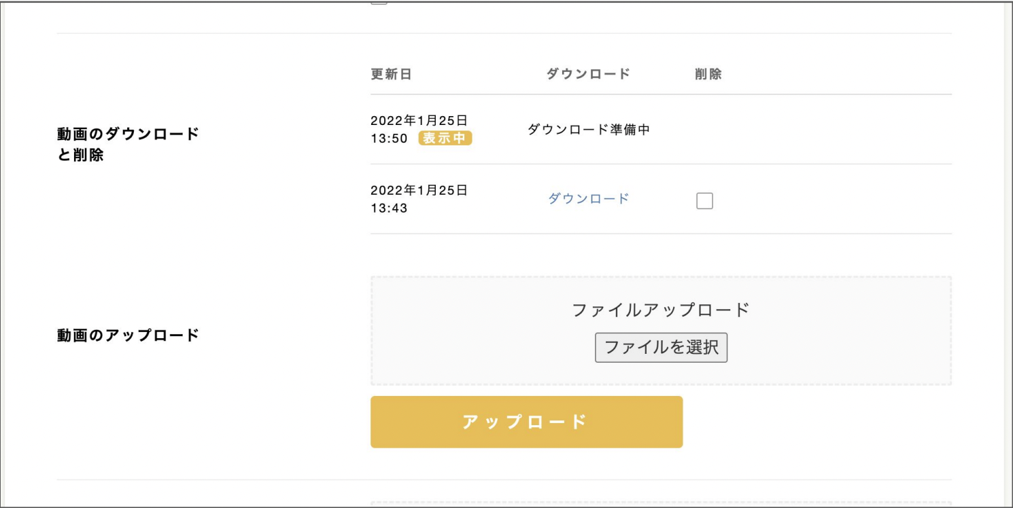Image resolution: width=1013 pixels, height=508 pixels.
Task: Click the 表示中 status badge
Action: [x=445, y=139]
